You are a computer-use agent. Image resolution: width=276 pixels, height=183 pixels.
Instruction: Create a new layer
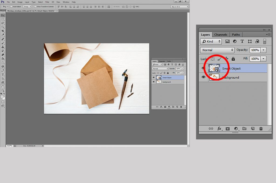(253, 128)
